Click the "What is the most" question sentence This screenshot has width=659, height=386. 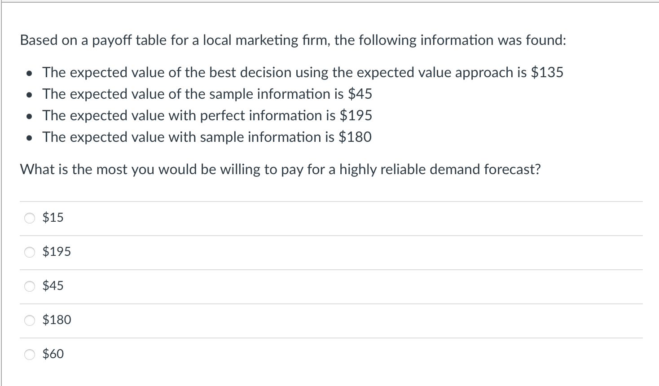pos(280,169)
